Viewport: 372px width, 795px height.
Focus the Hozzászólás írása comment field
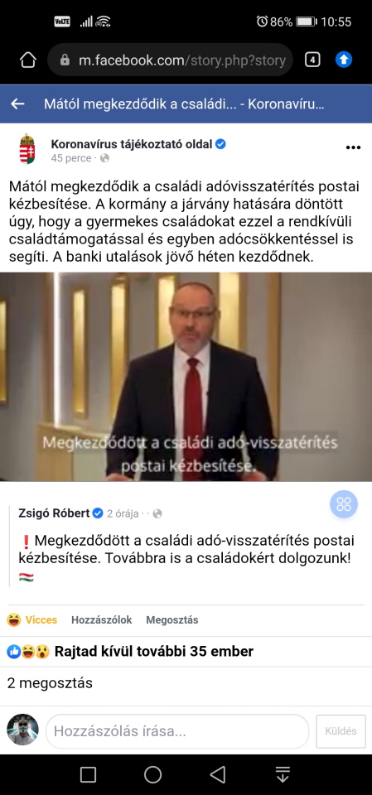[177, 731]
